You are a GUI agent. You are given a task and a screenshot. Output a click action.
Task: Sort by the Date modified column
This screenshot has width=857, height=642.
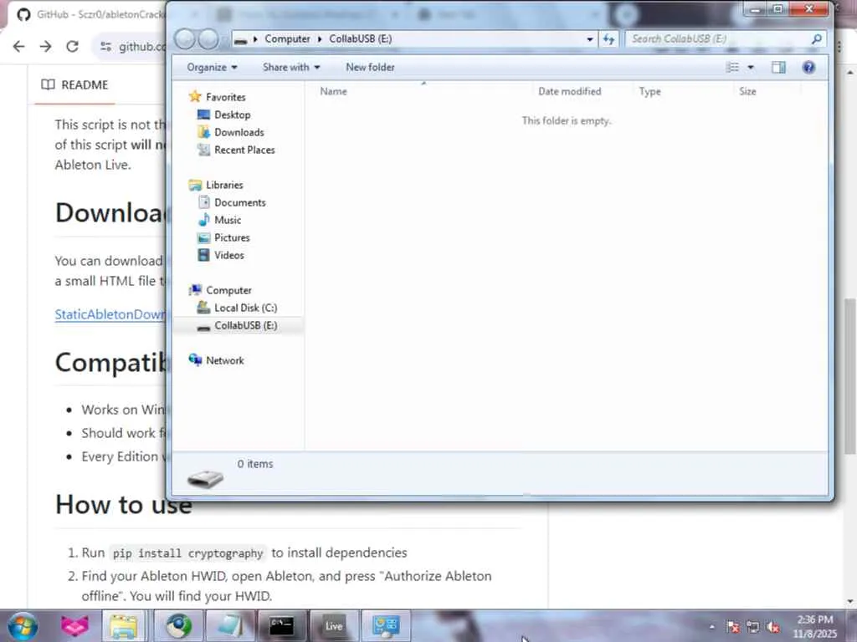(569, 91)
